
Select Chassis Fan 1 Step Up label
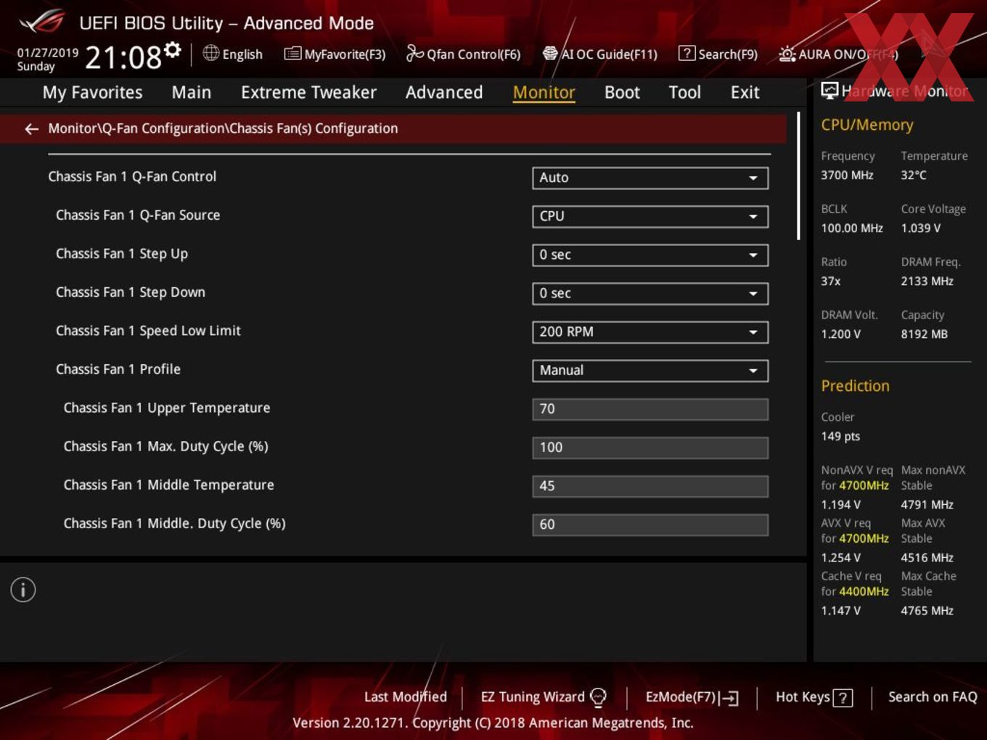tap(122, 253)
